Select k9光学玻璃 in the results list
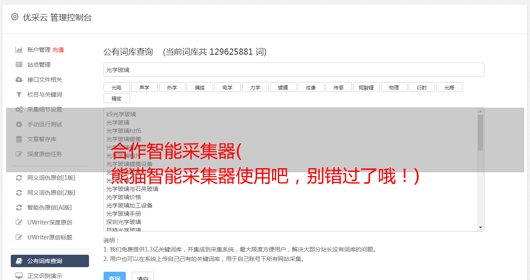Image resolution: width=530 pixels, height=280 pixels. coord(121,114)
